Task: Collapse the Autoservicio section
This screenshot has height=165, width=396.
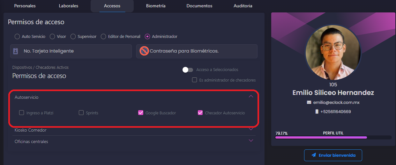Action: (x=251, y=97)
